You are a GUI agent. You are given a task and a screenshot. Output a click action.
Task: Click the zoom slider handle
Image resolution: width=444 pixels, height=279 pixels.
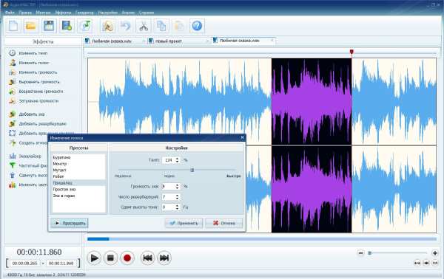click(369, 253)
